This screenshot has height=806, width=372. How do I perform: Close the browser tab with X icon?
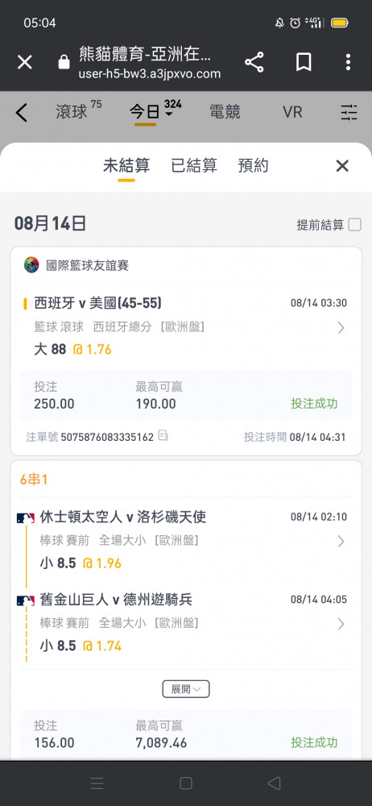[x=24, y=62]
